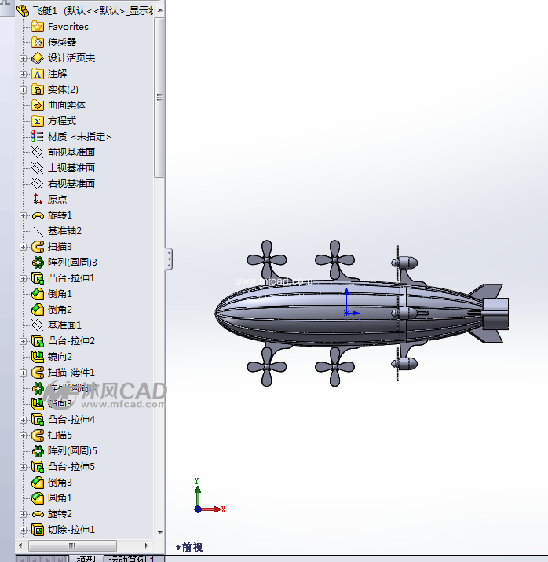Click the 飞艇1 part root icon
The height and width of the screenshot is (562, 548).
23,11
